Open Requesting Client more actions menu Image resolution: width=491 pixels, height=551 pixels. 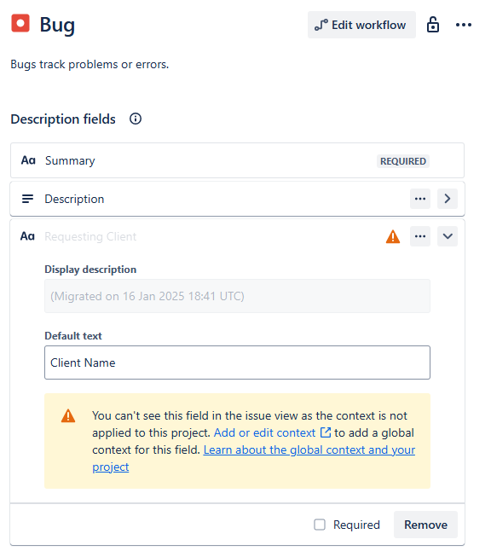coord(420,236)
